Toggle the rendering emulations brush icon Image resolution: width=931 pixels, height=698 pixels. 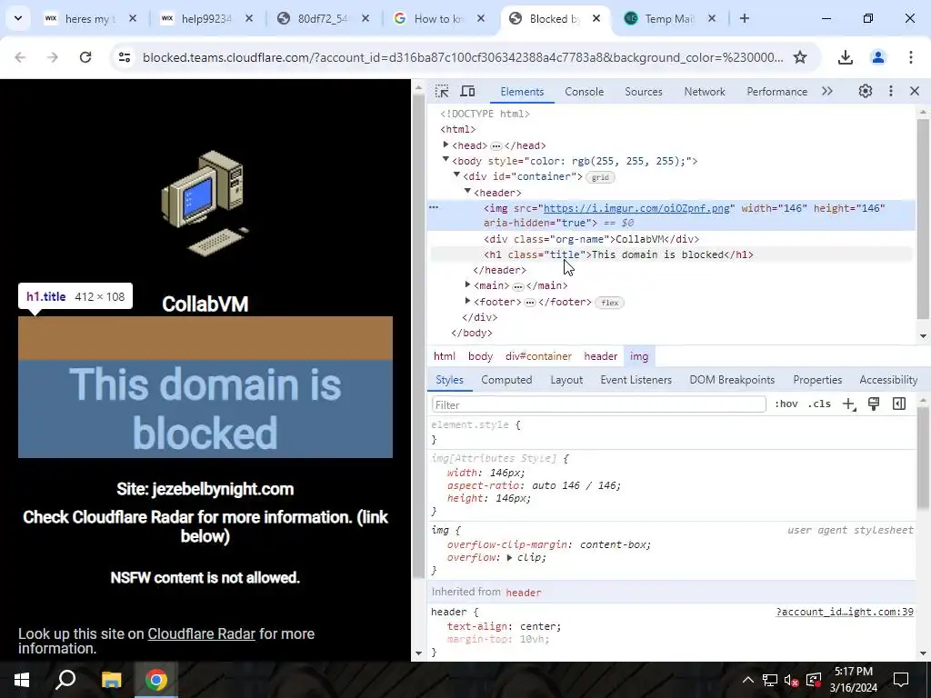click(874, 404)
